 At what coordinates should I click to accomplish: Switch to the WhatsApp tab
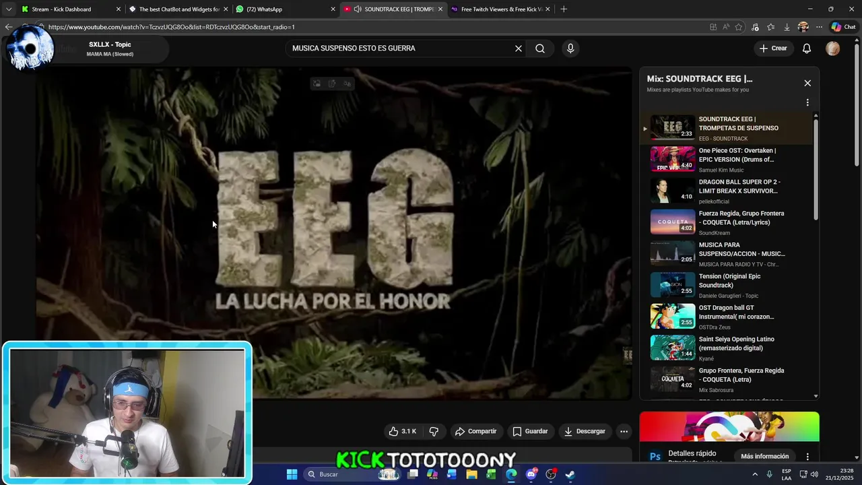tap(286, 9)
